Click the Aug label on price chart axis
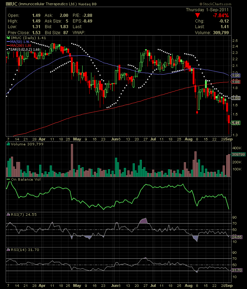The image size is (247, 289). pyautogui.click(x=188, y=139)
